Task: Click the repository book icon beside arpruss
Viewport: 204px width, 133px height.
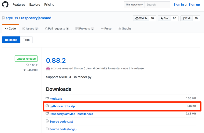Action: pos(3,18)
